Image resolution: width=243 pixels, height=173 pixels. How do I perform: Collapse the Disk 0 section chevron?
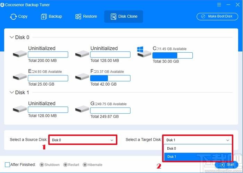pos(11,37)
